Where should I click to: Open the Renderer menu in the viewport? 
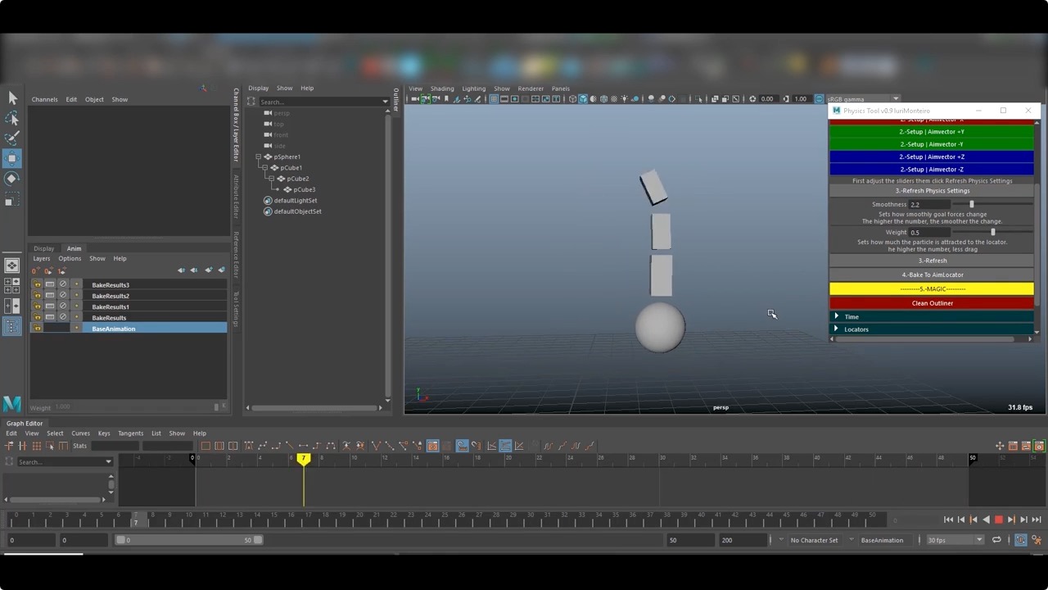coord(531,88)
